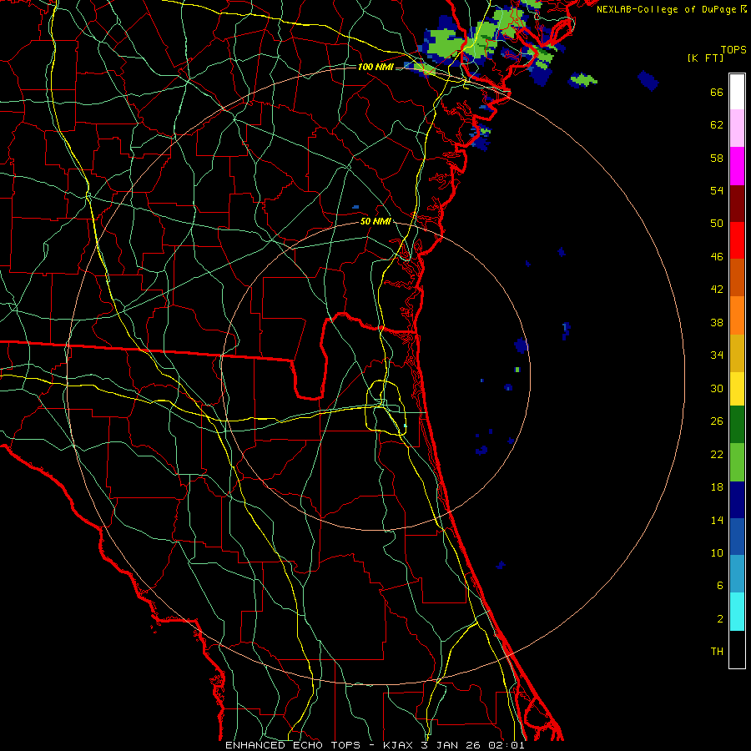This screenshot has height=751, width=751.
Task: Click the legend value '34'
Action: pos(717,355)
